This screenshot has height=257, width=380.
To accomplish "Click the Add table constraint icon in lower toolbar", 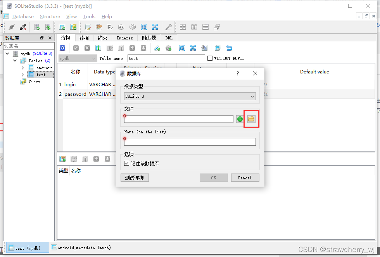I will [x=62, y=159].
